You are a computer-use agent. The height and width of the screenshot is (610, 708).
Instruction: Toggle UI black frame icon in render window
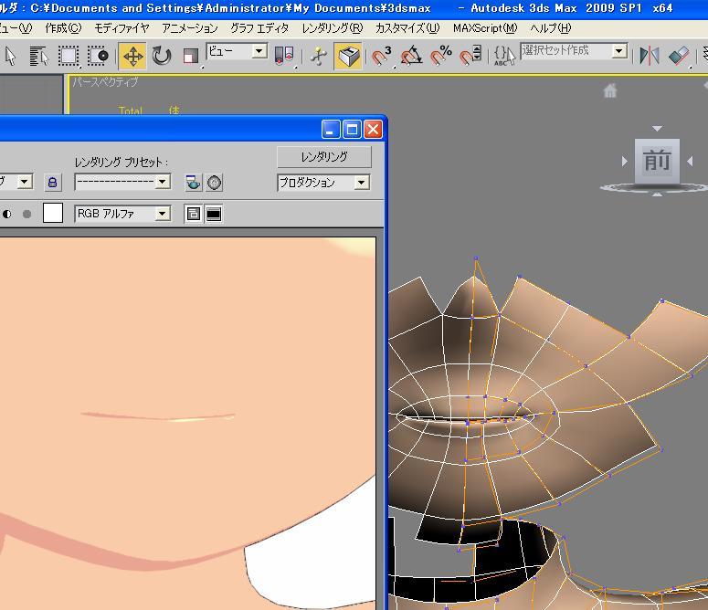click(x=214, y=214)
